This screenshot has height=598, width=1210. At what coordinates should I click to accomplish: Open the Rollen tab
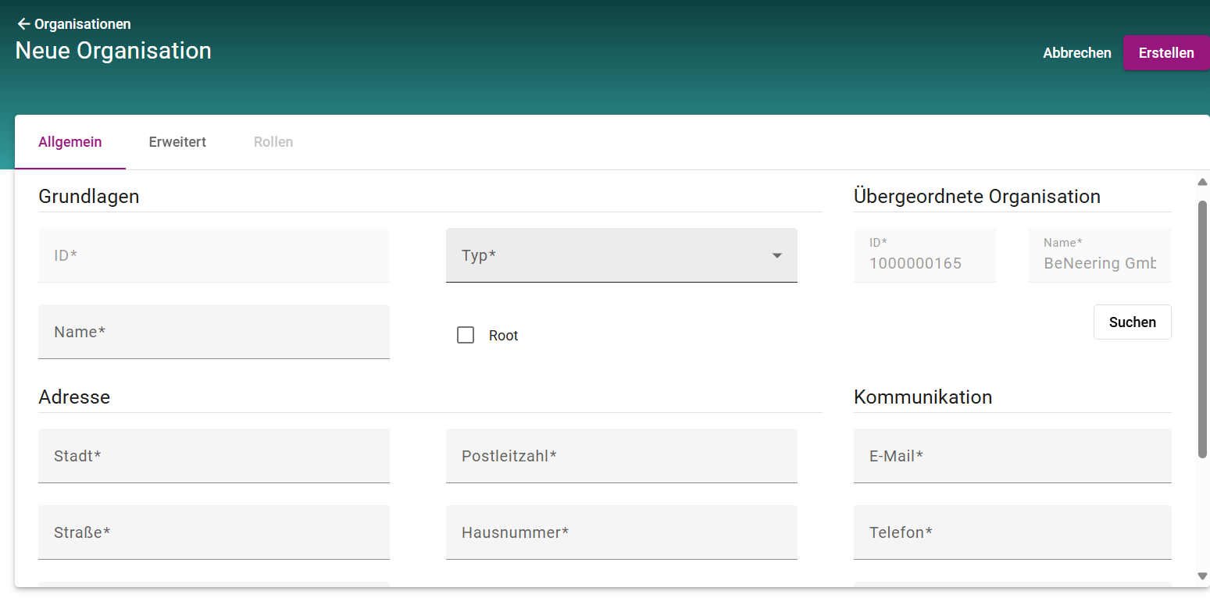[x=273, y=142]
